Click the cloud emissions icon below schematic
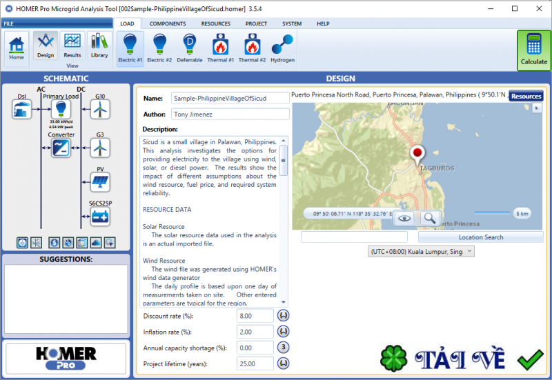The image size is (552, 380). click(96, 243)
